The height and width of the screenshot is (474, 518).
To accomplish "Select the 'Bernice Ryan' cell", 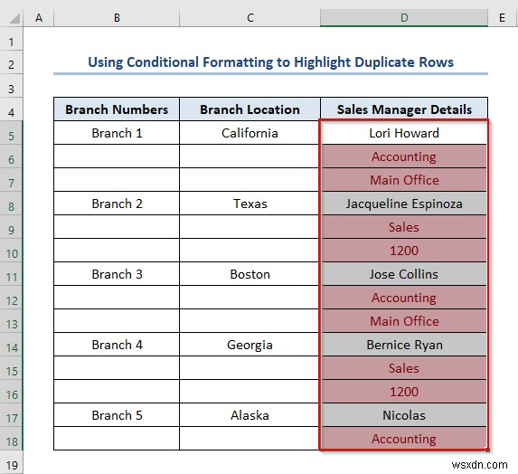I will click(x=404, y=345).
